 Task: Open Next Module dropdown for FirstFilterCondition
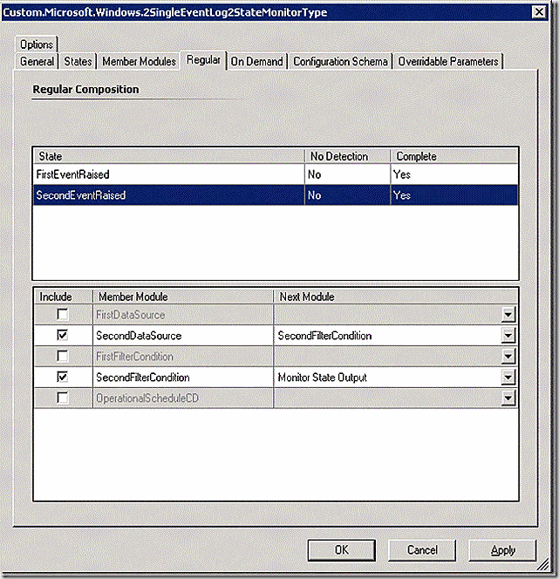[508, 357]
